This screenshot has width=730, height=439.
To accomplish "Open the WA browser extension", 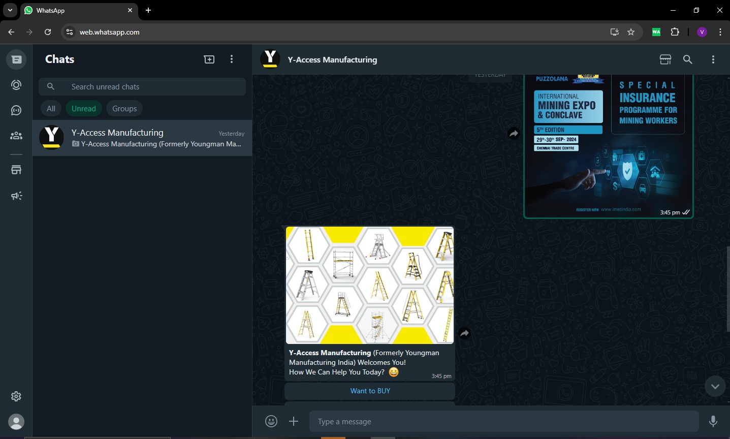I will point(656,32).
